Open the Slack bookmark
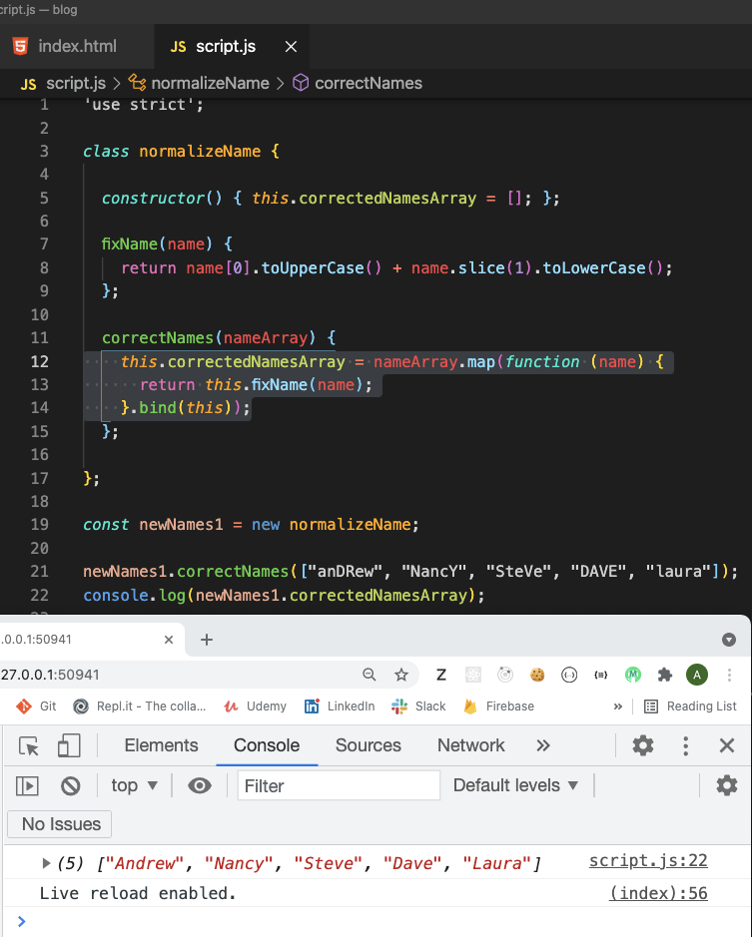Viewport: 752px width, 937px height. click(418, 706)
